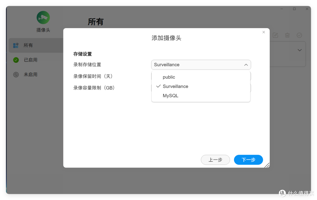Click the 存储设置 section heading
The height and width of the screenshot is (200, 317).
coord(82,54)
